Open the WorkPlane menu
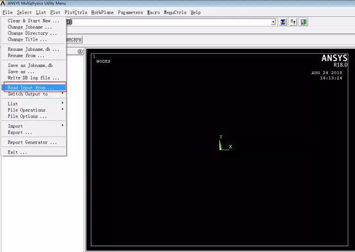 (x=102, y=12)
